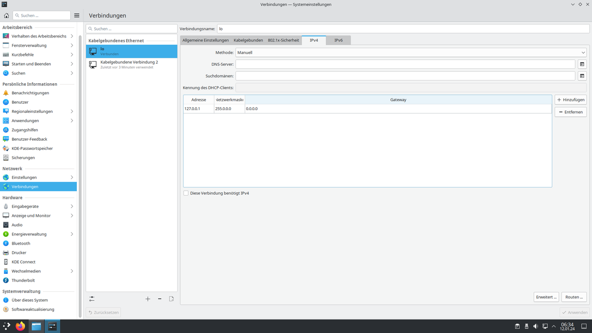Enable 'Diese Verbindung benötigt IPv4' checkbox
592x333 pixels.
186,193
